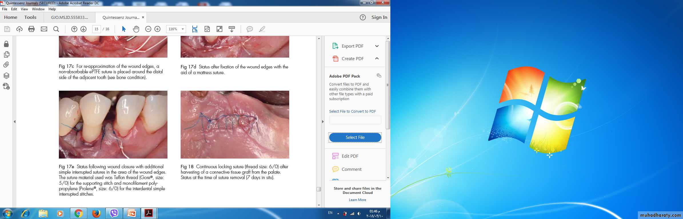Open the zoom level dropdown

pos(183,29)
